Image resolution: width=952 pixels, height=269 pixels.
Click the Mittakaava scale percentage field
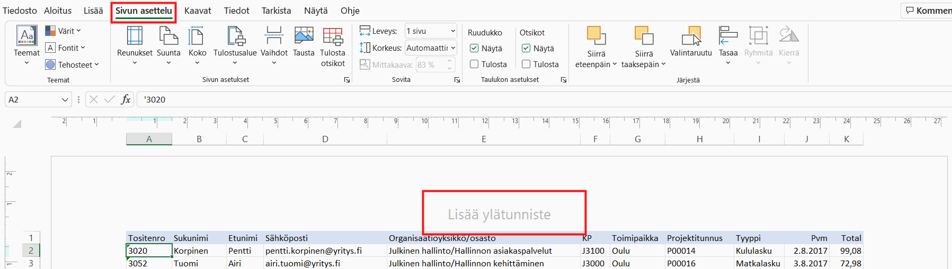[x=432, y=64]
